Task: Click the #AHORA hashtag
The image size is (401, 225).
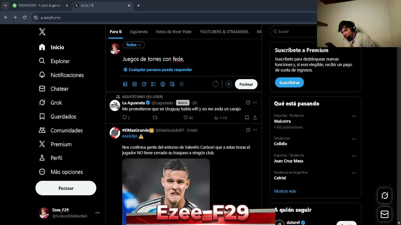Action: (130, 136)
